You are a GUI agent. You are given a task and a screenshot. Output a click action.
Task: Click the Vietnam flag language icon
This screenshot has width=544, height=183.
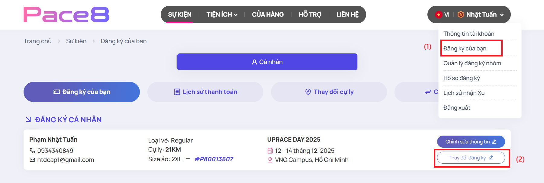click(438, 14)
